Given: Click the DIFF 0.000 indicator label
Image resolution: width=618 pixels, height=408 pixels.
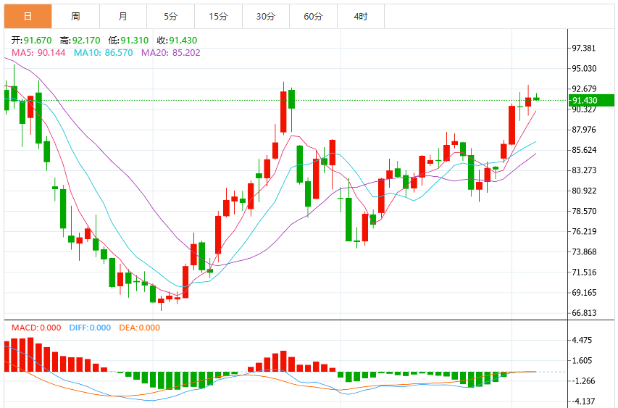Looking at the screenshot, I should coord(90,328).
